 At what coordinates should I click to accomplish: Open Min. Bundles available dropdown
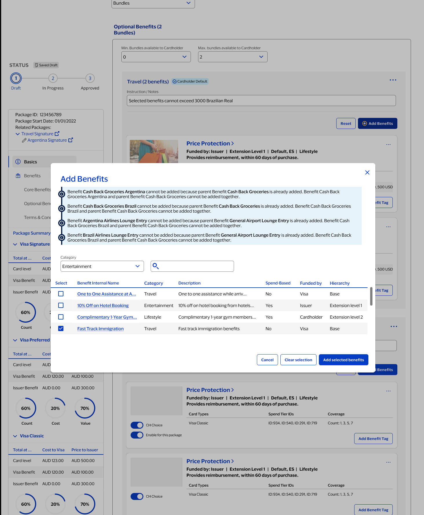[156, 57]
